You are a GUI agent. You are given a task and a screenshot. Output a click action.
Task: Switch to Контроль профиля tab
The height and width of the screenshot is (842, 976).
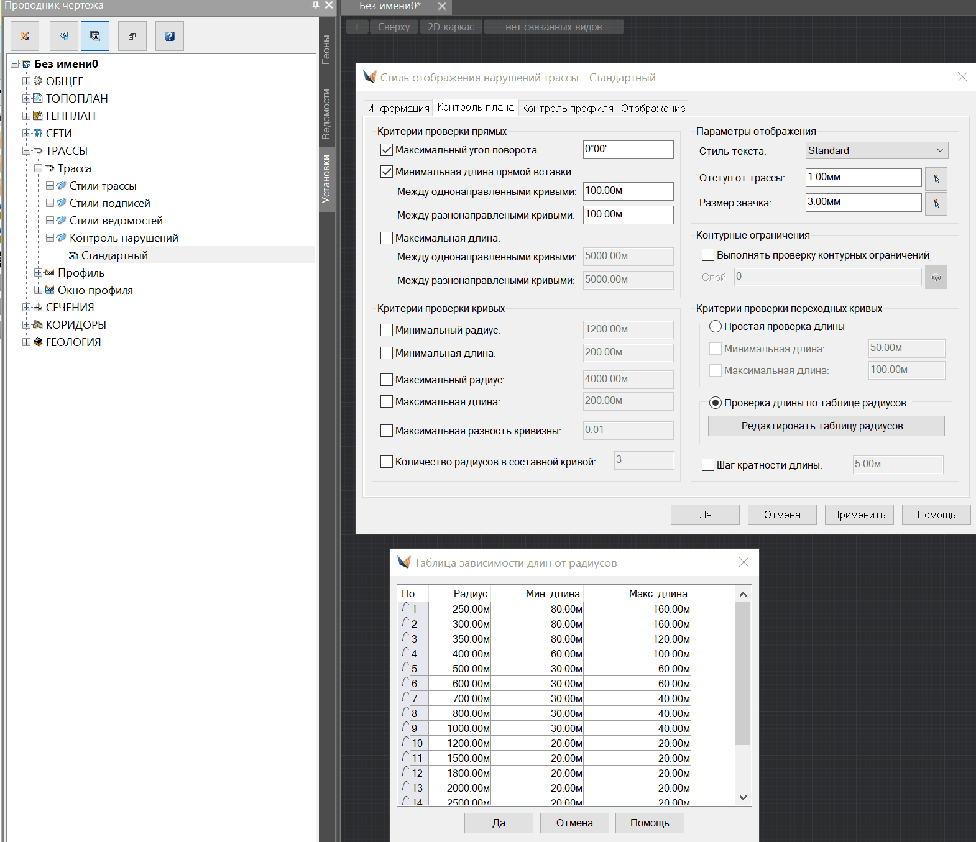click(x=567, y=108)
